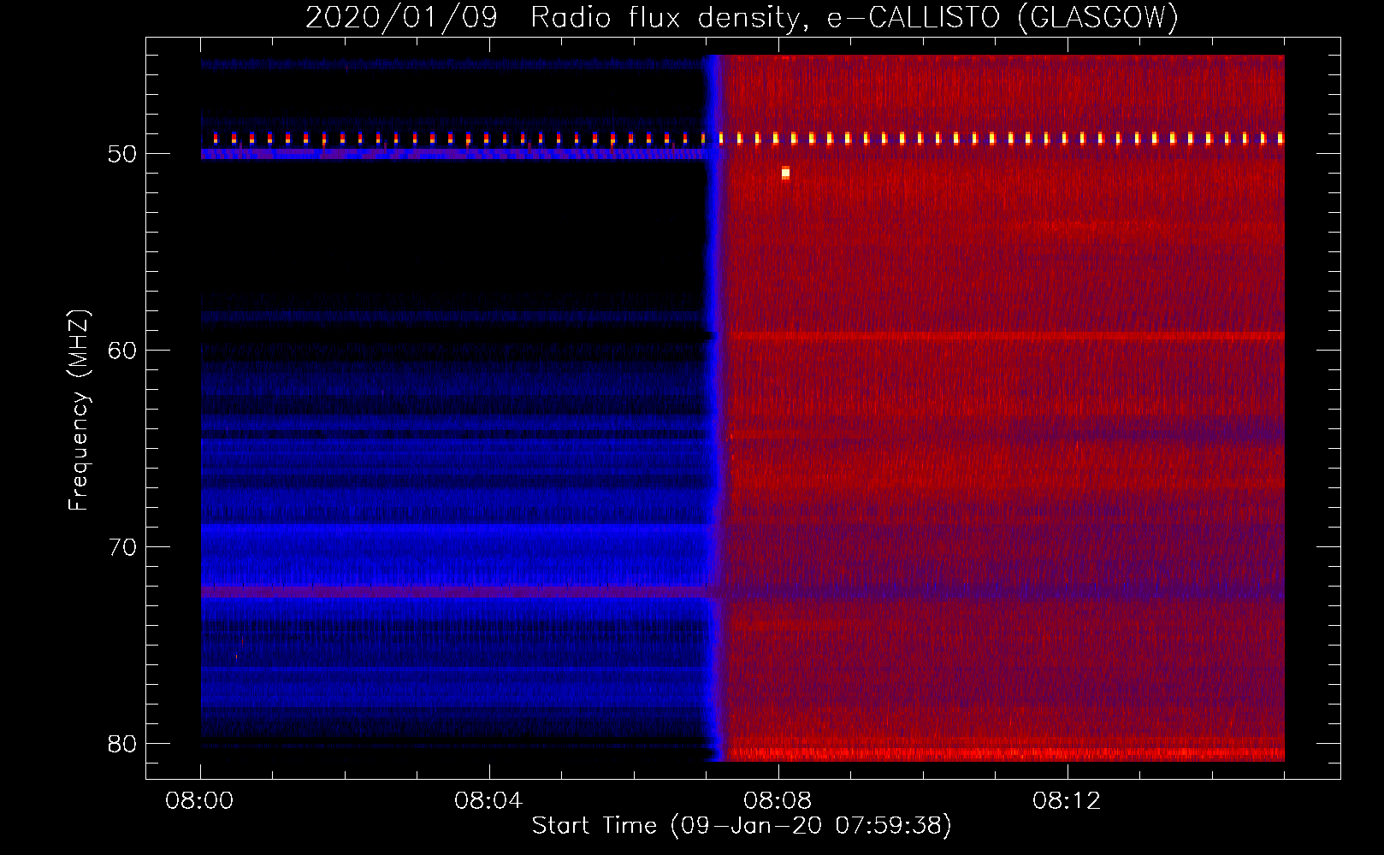Screen dimensions: 1384x855
Task: Click the "70" frequency tick label
Action: 122,547
